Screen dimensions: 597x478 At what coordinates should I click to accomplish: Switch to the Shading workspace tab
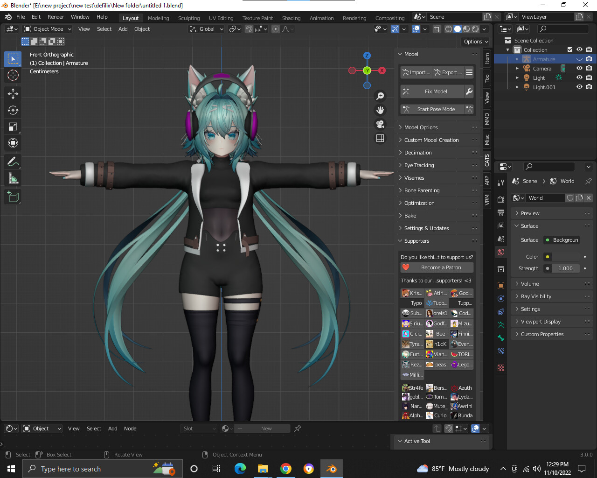(x=291, y=18)
